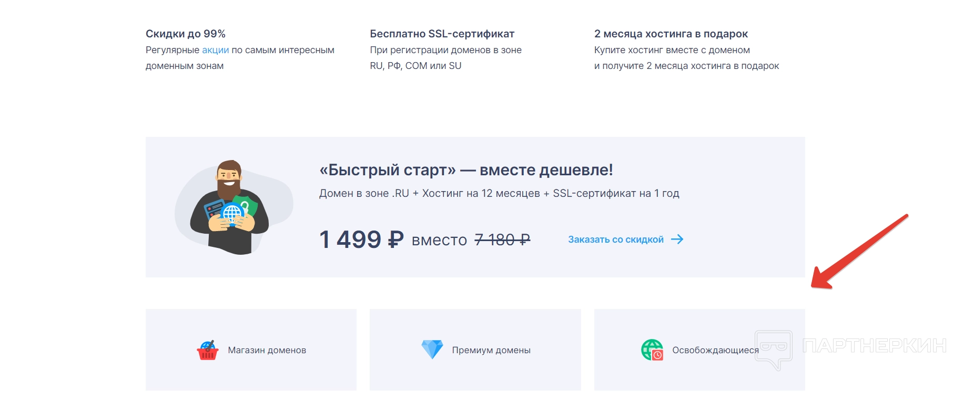
Task: Click the "Домен в зоне .RU" description line
Action: (x=499, y=193)
